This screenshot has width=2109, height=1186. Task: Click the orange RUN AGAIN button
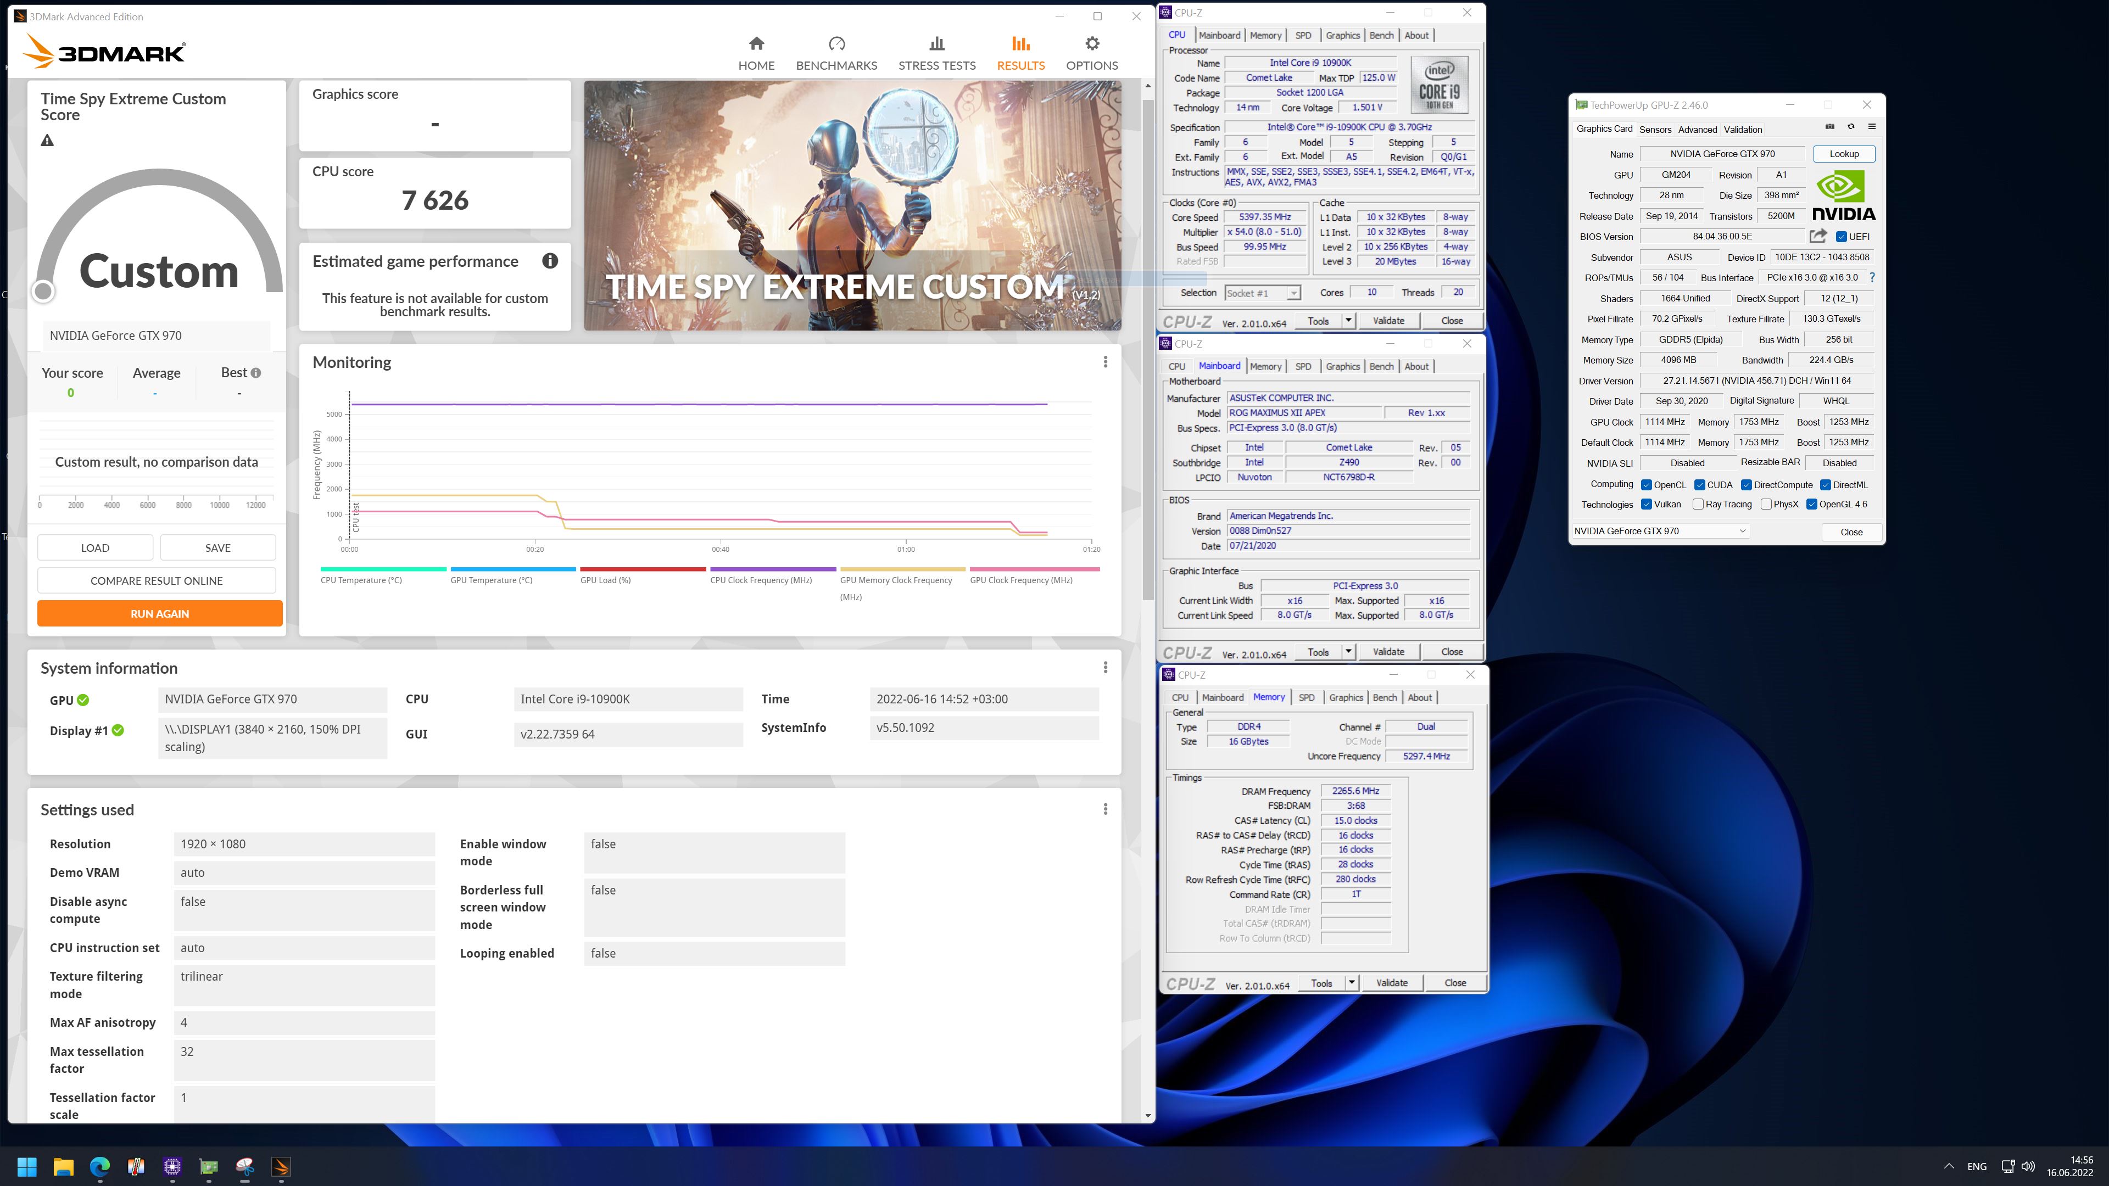click(x=160, y=613)
